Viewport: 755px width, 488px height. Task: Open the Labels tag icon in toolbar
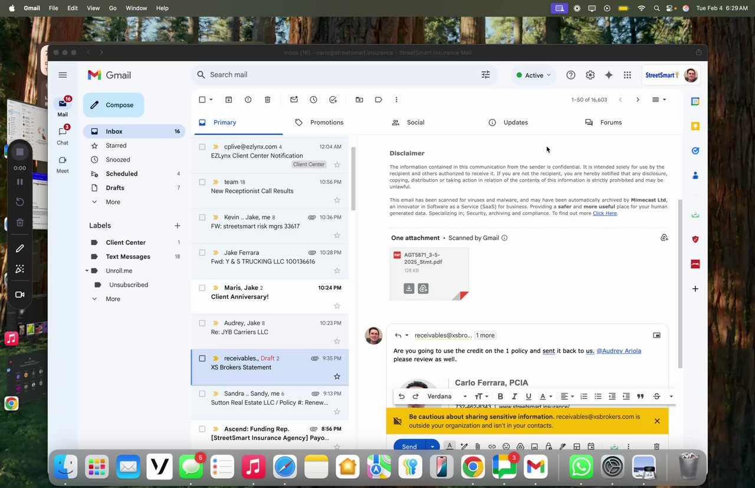pos(379,100)
